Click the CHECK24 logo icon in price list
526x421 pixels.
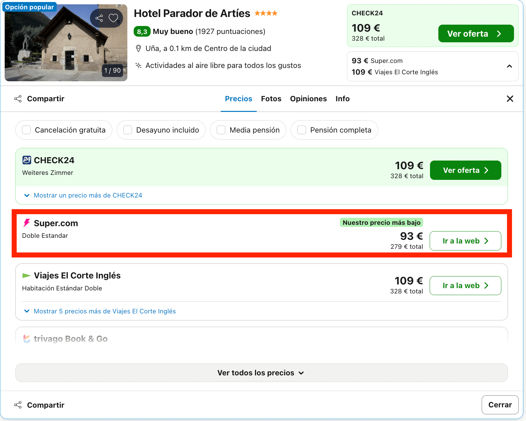[27, 160]
